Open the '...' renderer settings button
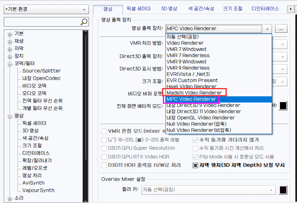 [x=281, y=29]
